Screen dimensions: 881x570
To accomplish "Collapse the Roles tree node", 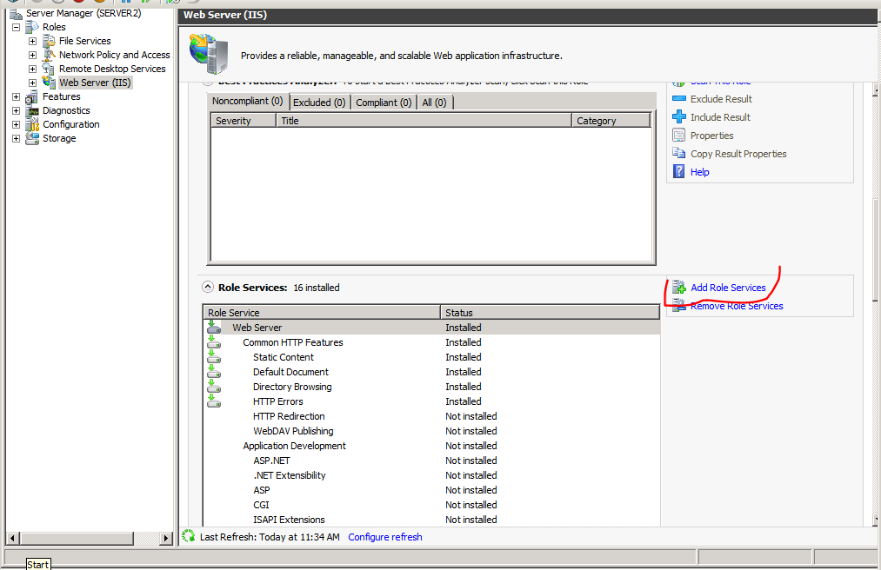I will (16, 27).
